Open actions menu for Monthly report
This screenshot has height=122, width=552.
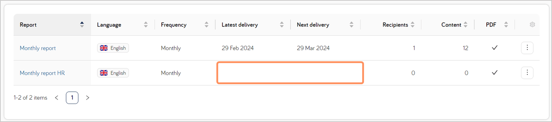click(527, 48)
